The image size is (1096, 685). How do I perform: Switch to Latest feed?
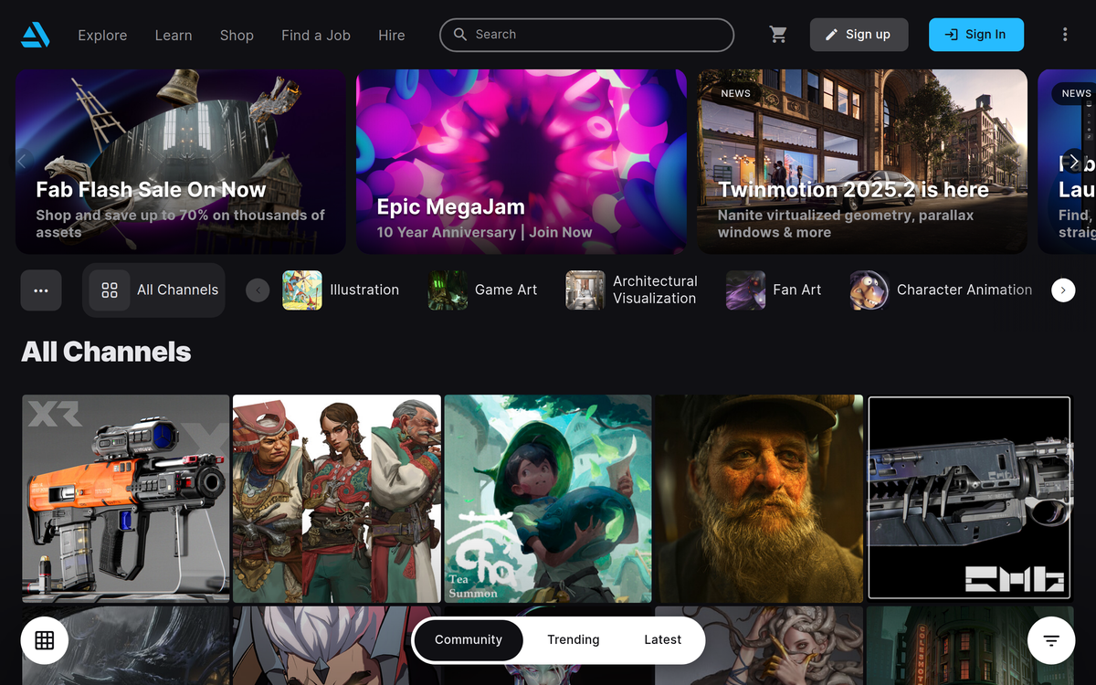coord(662,640)
